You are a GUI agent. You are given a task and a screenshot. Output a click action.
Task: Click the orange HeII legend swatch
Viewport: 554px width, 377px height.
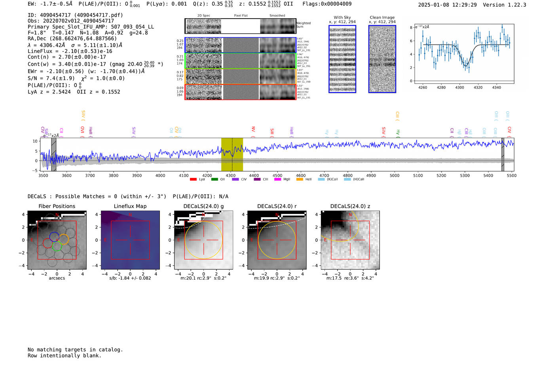(300, 180)
